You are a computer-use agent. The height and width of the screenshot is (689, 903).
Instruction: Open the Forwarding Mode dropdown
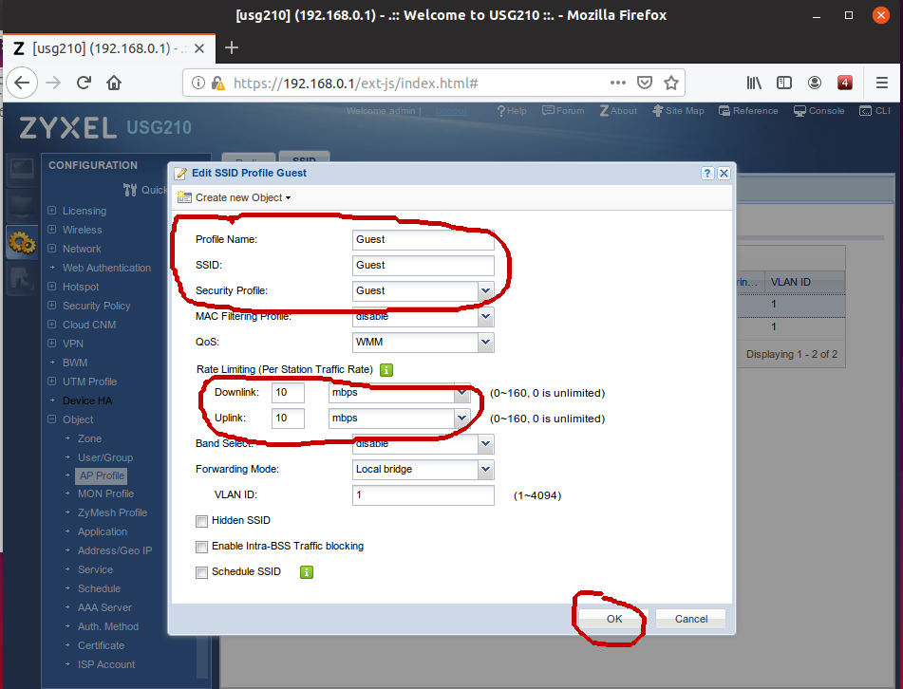point(485,469)
